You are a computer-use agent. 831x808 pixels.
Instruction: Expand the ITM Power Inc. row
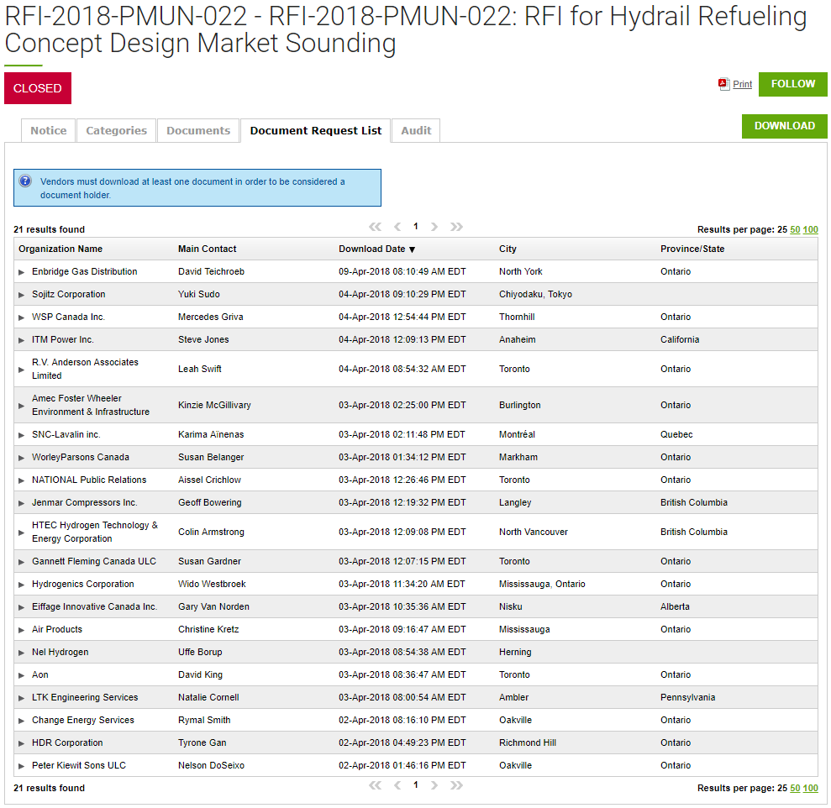tap(21, 340)
